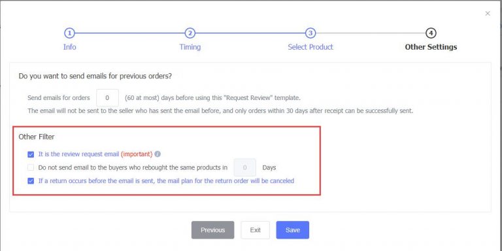Click the Previous button
This screenshot has height=251, width=502.
pos(212,230)
